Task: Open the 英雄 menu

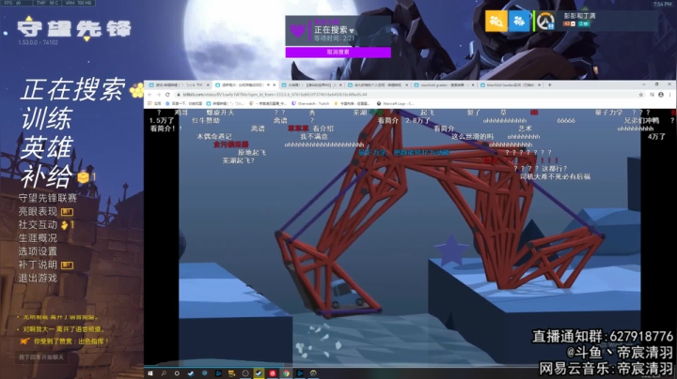Action: point(47,147)
